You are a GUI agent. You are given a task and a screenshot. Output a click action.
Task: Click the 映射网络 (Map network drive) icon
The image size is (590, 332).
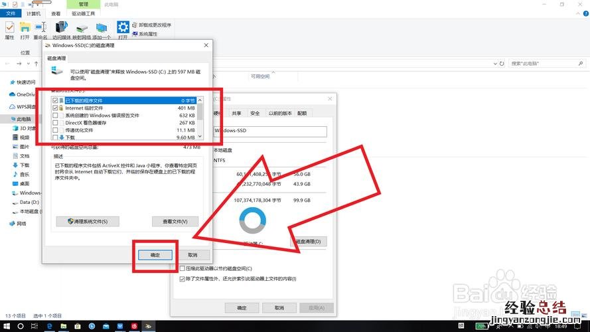pyautogui.click(x=82, y=29)
